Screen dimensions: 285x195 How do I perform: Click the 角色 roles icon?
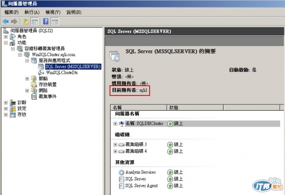(x=12, y=37)
